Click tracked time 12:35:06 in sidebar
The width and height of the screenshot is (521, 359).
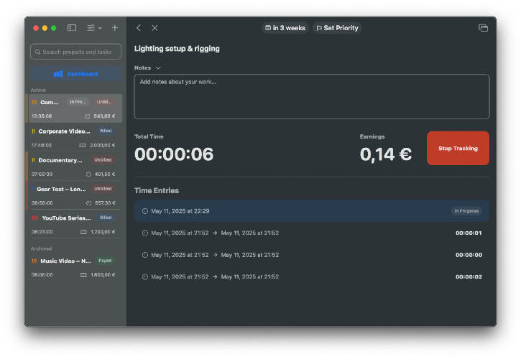click(42, 116)
